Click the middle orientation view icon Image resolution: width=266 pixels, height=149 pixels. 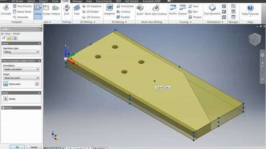click(x=224, y=12)
